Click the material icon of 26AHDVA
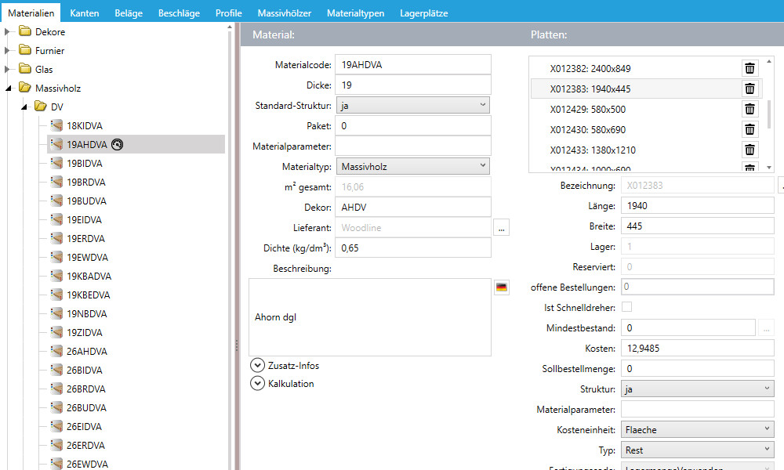The width and height of the screenshot is (784, 470). [56, 351]
